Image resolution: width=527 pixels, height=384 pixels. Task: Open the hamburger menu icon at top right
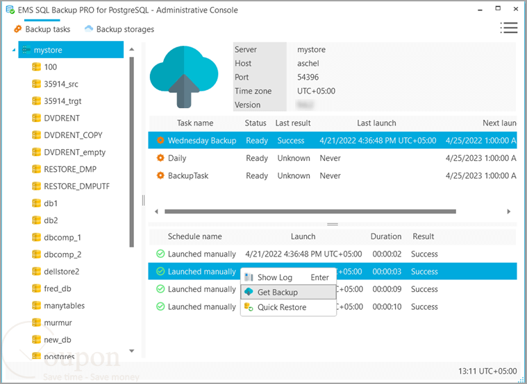tap(509, 28)
